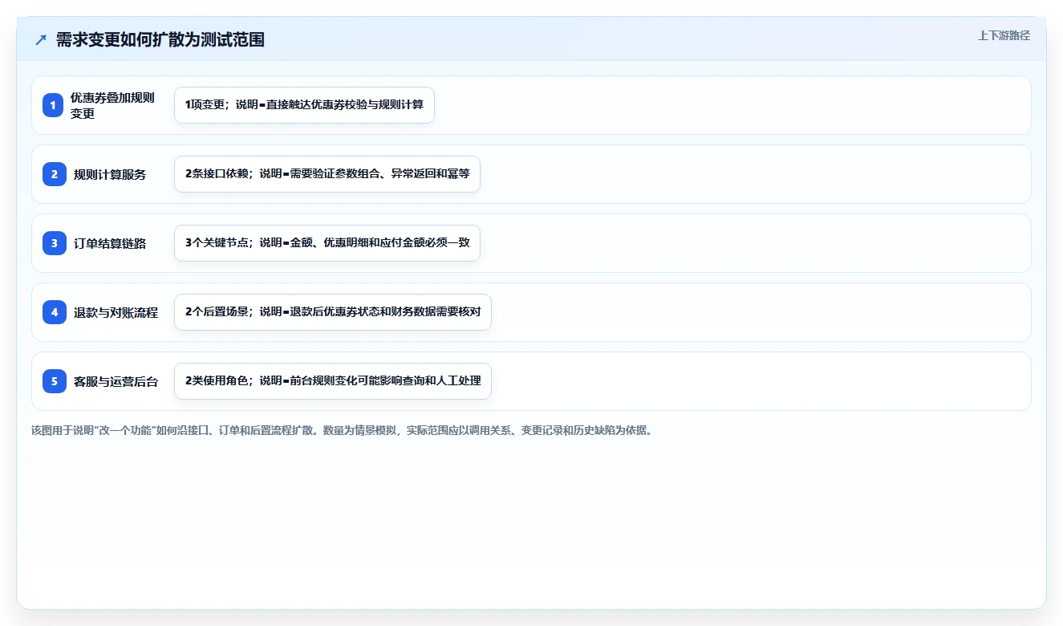Select the 退款与对账流程 label

click(116, 312)
